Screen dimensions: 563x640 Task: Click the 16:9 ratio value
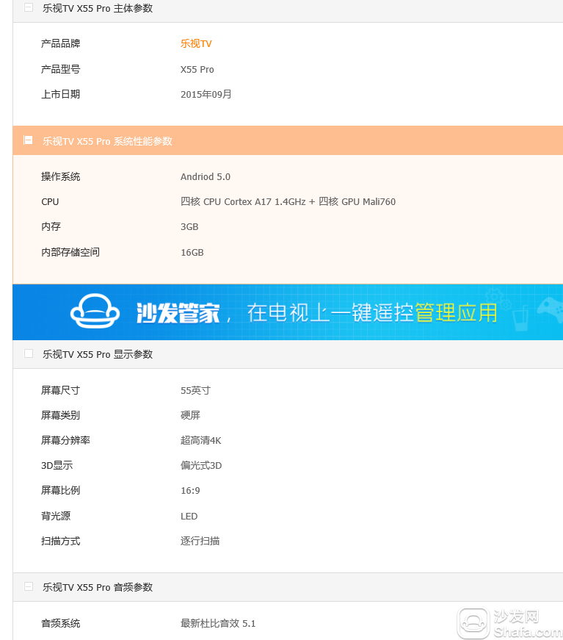tap(190, 491)
